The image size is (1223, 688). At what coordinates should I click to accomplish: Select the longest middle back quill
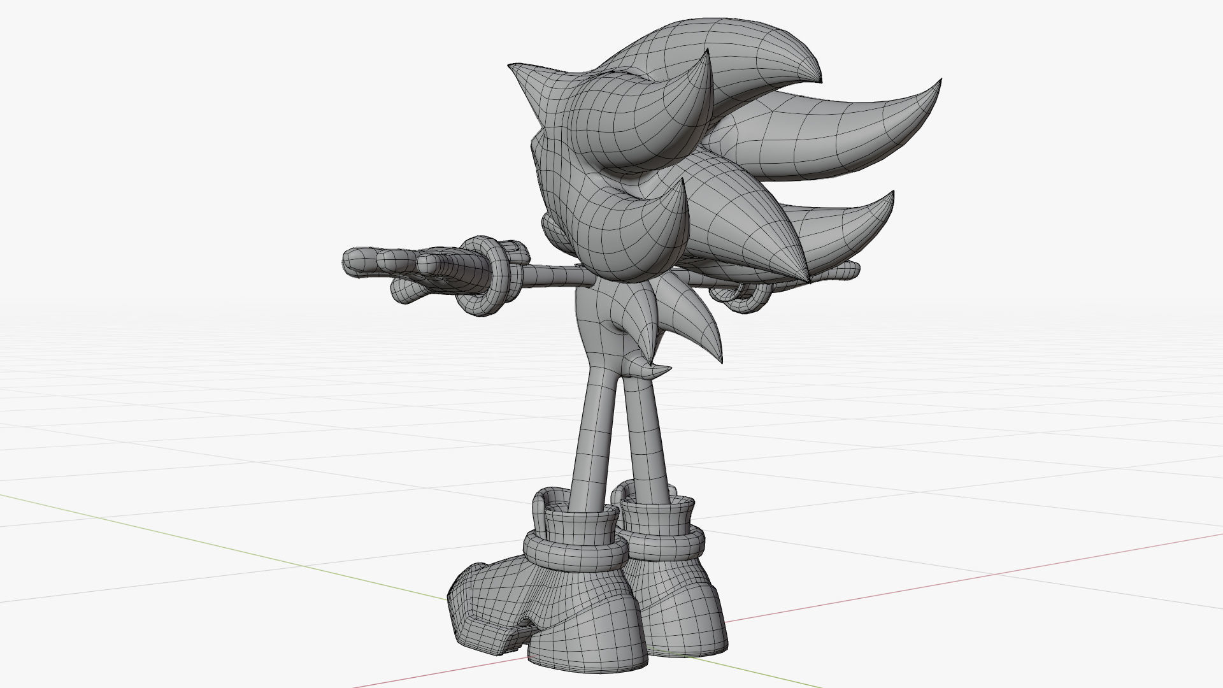(x=828, y=134)
